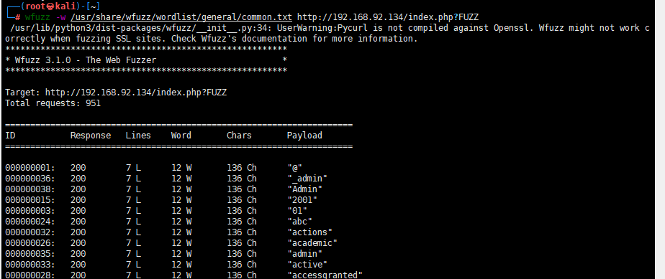Screen dimensions: 665x279
Task: Click payload "@" in results
Action: 295,168
